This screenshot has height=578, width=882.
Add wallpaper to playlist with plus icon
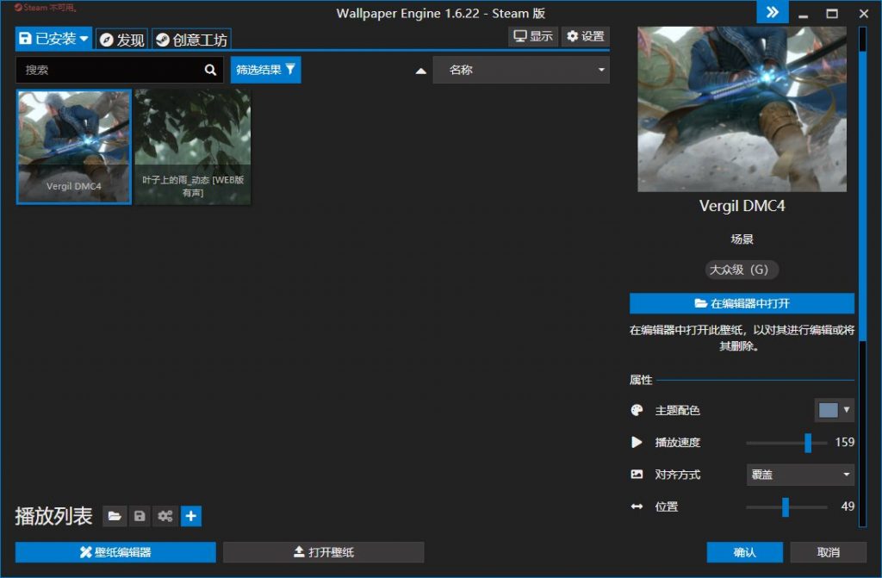click(x=189, y=516)
